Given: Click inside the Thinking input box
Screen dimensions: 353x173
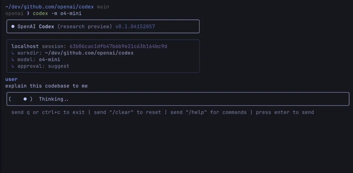Looking at the screenshot, I should tap(178, 99).
